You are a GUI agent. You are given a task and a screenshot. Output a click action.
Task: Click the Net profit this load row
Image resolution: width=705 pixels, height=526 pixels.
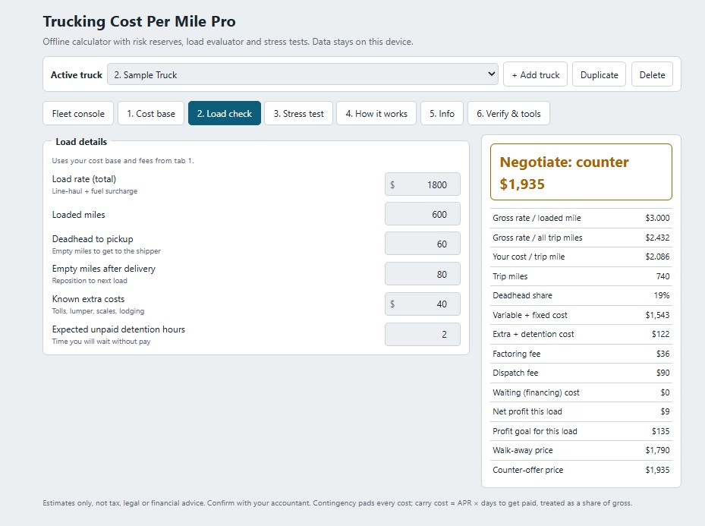click(x=581, y=411)
